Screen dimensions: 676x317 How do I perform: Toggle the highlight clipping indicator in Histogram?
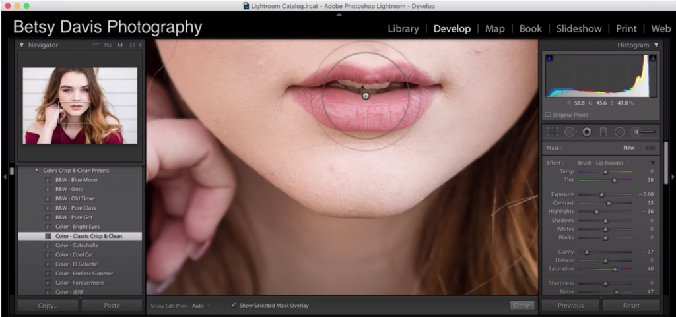(653, 59)
